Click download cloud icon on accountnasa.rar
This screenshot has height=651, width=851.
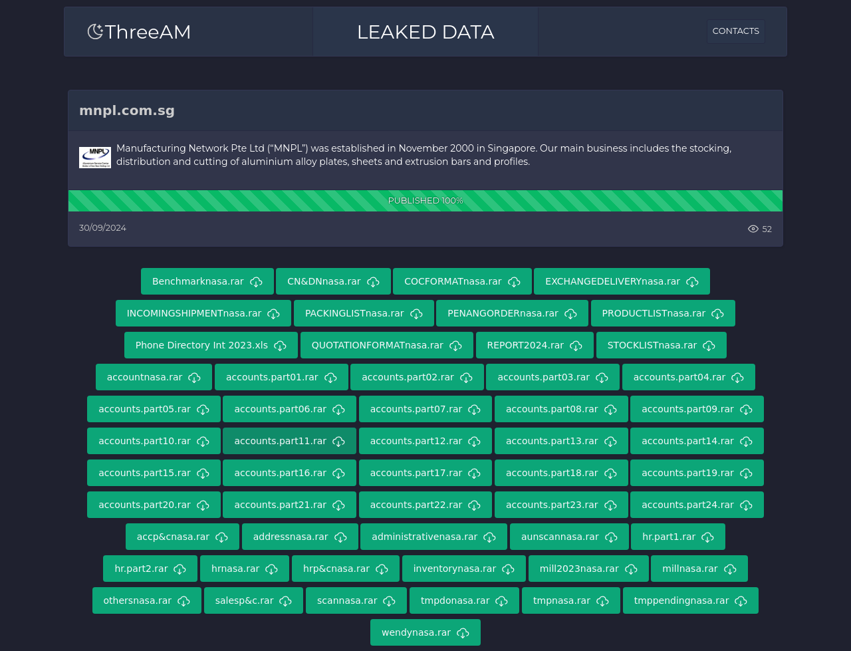coord(194,378)
